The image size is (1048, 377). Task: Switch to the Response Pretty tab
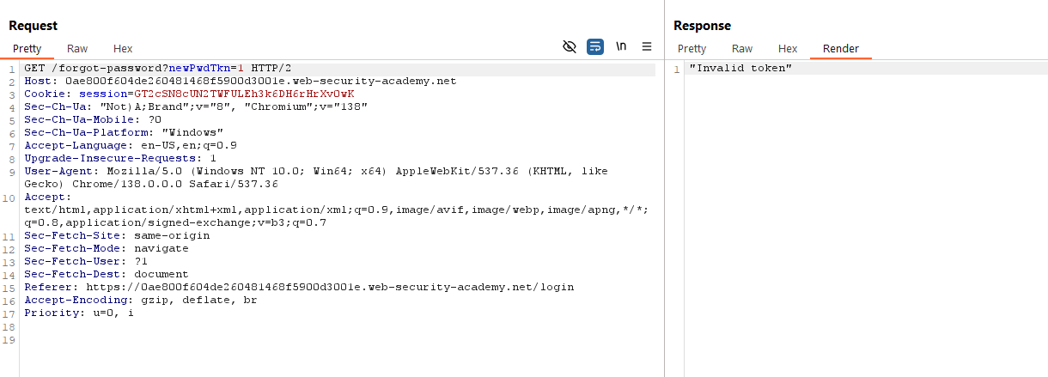coord(692,49)
